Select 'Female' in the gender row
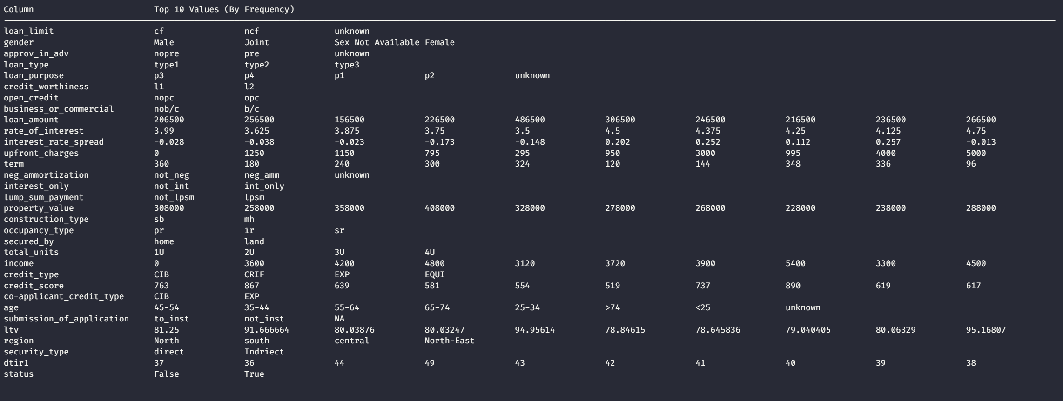 coord(440,42)
